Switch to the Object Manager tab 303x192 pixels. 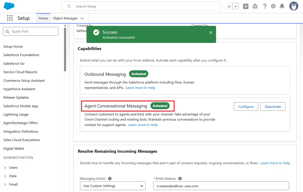pyautogui.click(x=68, y=18)
